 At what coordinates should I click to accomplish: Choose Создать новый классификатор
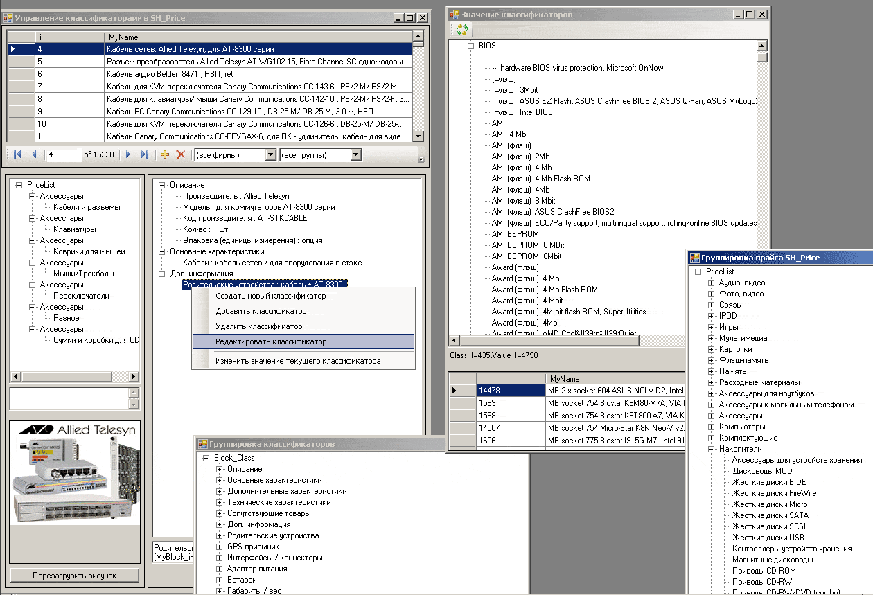[x=270, y=296]
